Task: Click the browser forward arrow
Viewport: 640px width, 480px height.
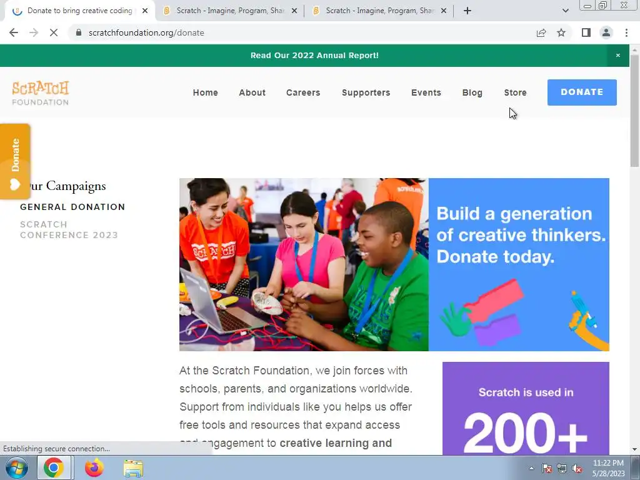Action: tap(34, 32)
